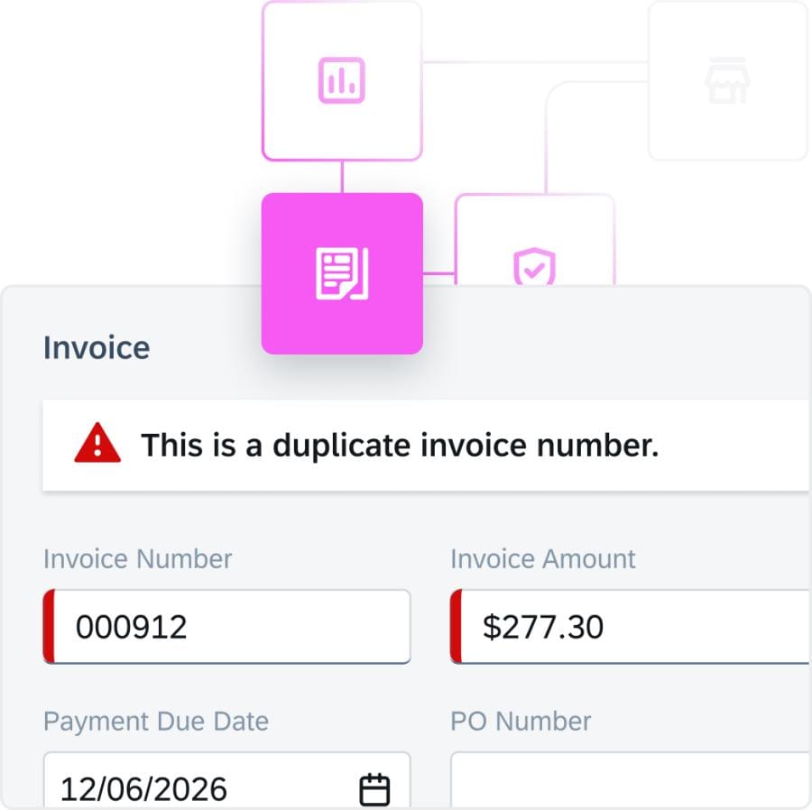Click the red error marker on Invoice Number
Viewport: 812px width, 810px height.
click(x=49, y=627)
